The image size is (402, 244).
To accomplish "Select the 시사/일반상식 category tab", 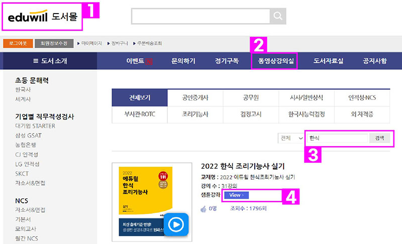I will (307, 97).
